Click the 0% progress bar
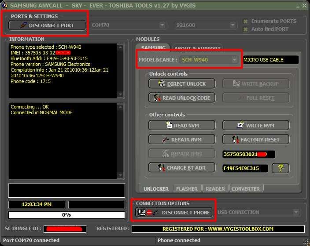 [x=66, y=215]
